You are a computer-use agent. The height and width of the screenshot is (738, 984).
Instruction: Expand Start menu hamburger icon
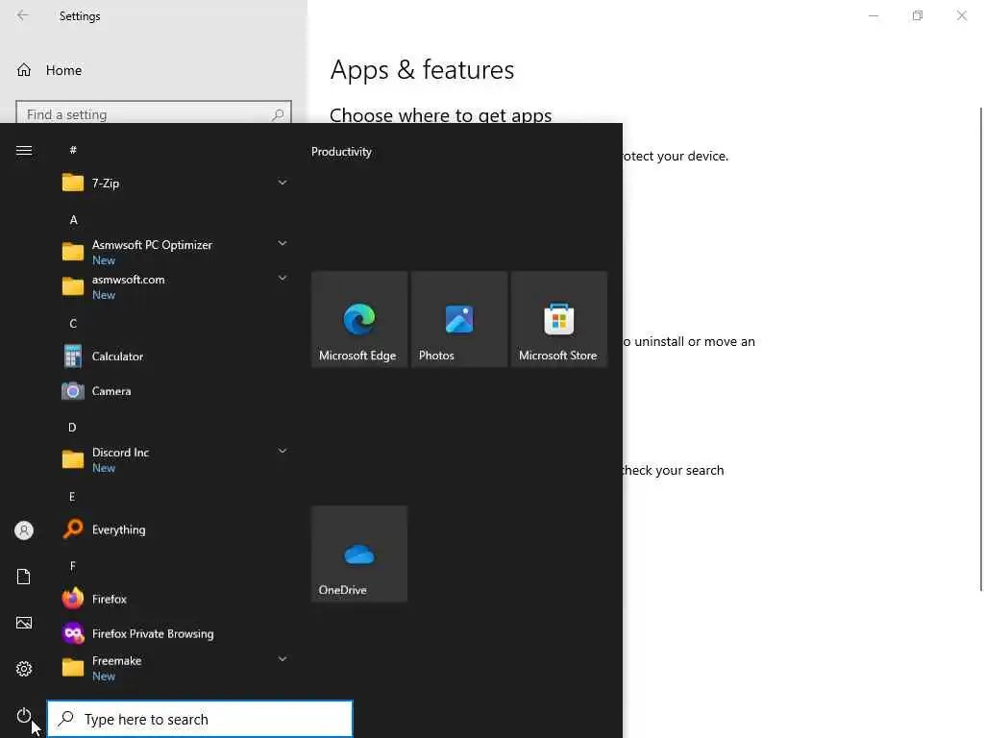point(24,151)
